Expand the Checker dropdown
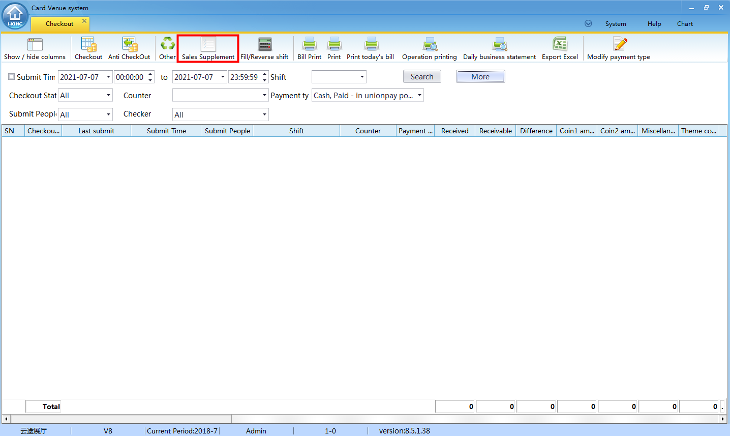The image size is (730, 436). pyautogui.click(x=264, y=114)
